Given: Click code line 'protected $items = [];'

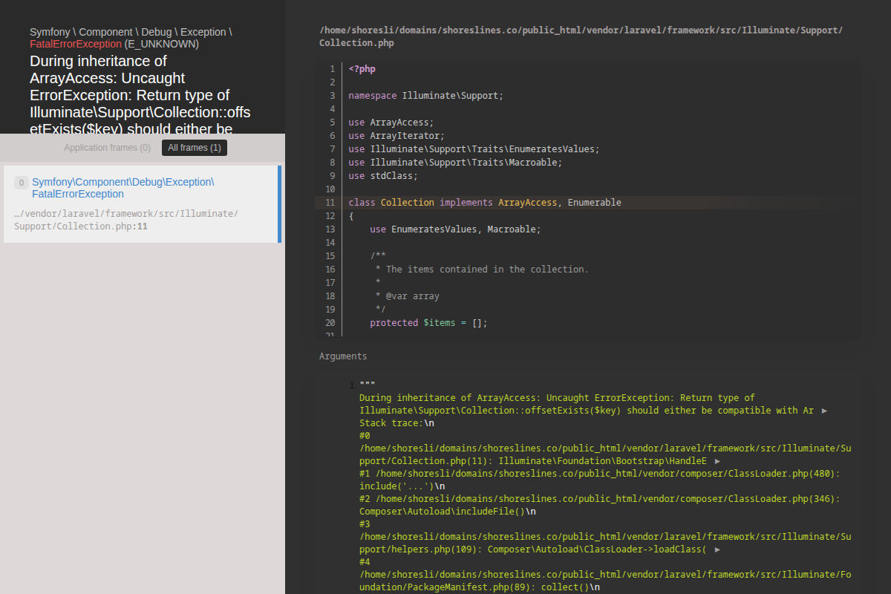Looking at the screenshot, I should (428, 323).
